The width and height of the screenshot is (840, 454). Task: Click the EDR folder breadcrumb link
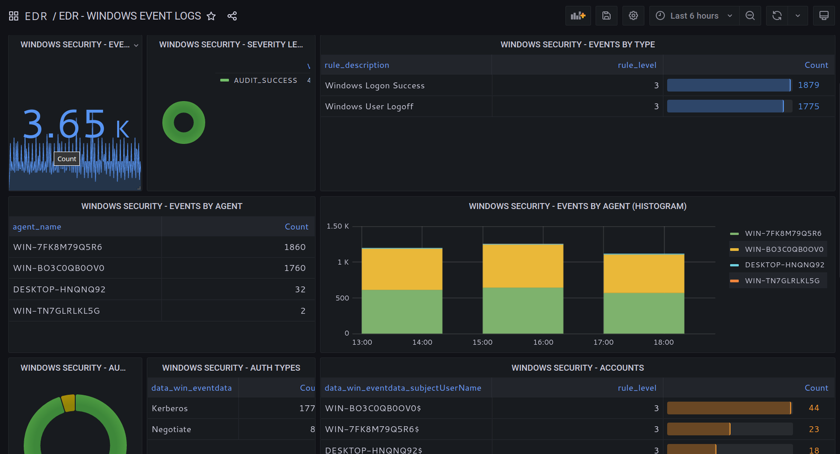[36, 16]
